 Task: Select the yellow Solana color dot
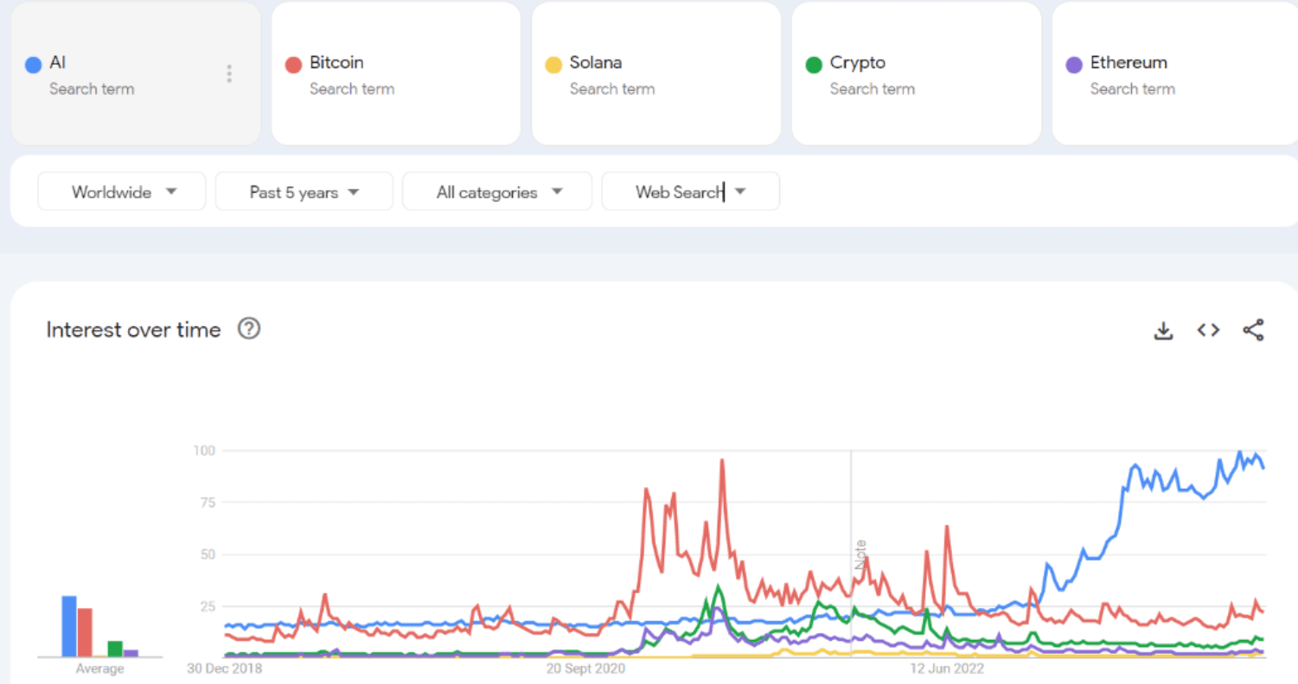click(553, 65)
